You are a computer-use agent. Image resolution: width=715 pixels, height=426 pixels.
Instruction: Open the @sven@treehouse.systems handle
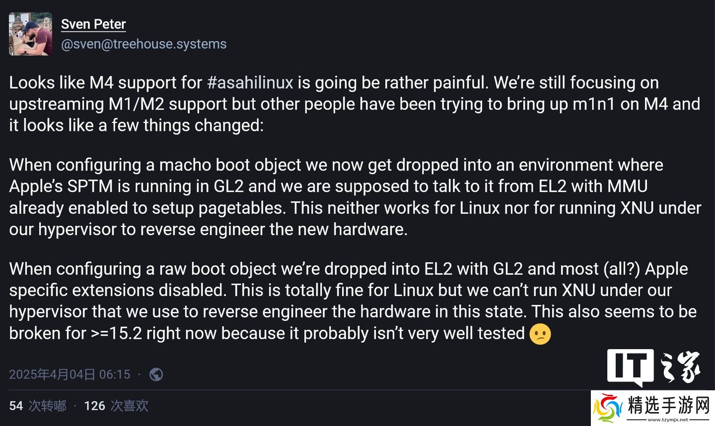143,44
